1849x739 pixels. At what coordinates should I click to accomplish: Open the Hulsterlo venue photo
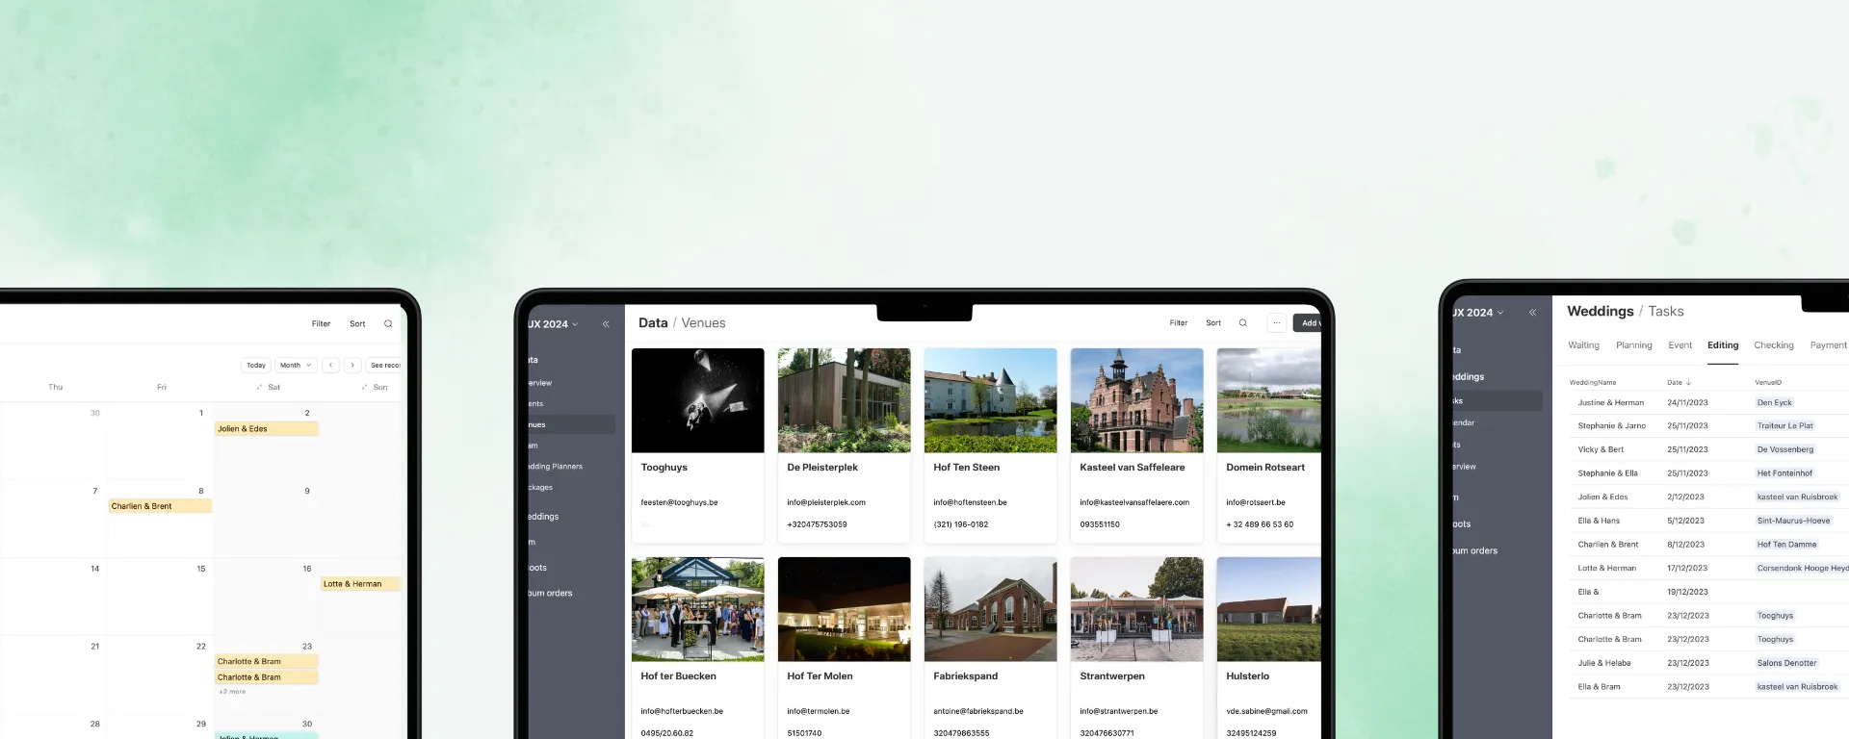1269,609
